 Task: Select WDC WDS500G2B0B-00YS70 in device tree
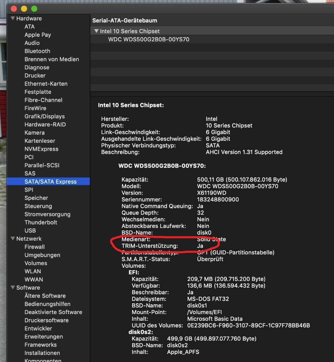click(149, 39)
